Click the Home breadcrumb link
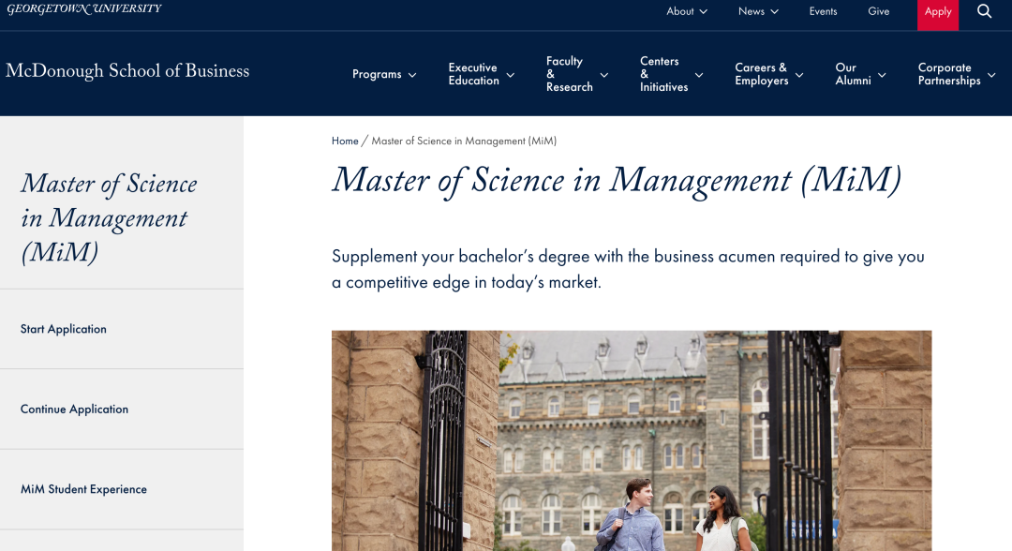Viewport: 1012px width, 551px height. pyautogui.click(x=345, y=141)
